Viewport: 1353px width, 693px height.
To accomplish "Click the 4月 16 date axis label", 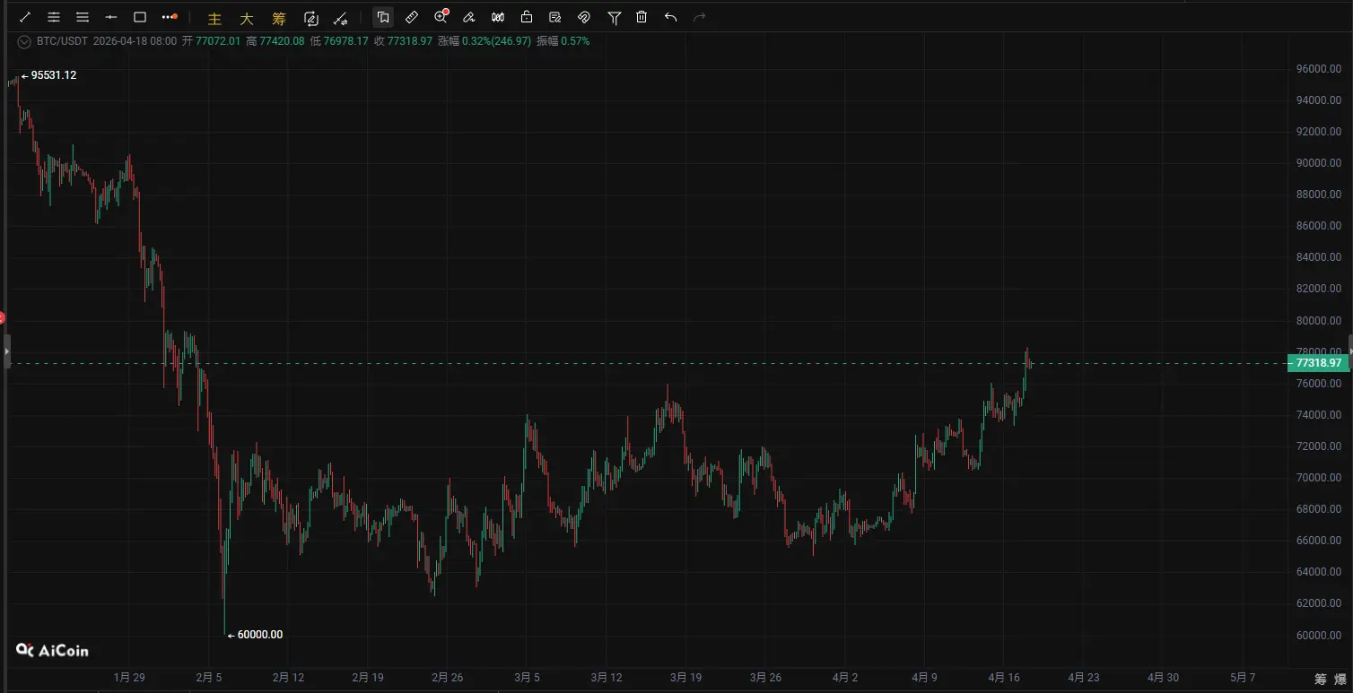I will pyautogui.click(x=1002, y=678).
